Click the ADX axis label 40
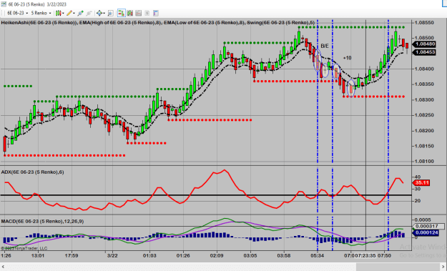This screenshot has width=447, height=271. 418,177
